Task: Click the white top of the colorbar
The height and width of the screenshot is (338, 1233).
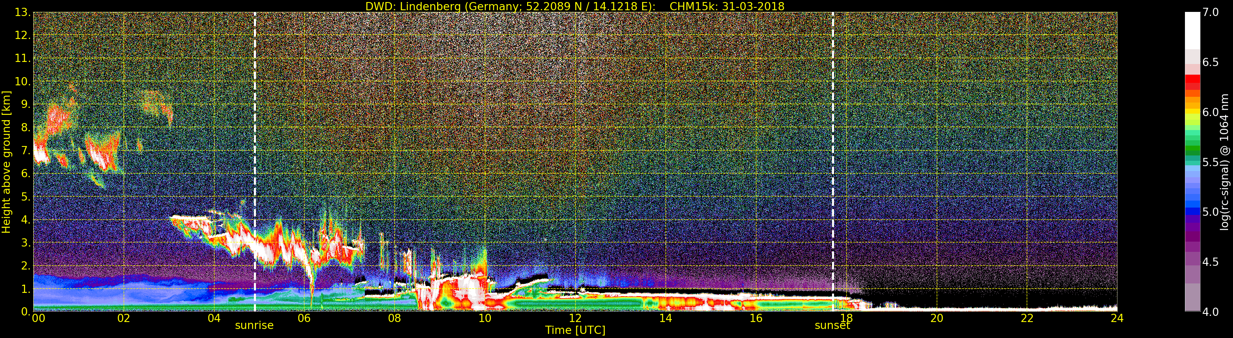Action: 1192,30
